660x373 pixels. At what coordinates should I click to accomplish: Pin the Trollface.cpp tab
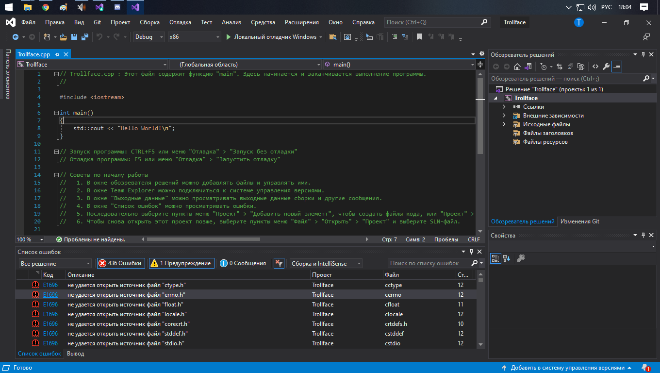pos(57,54)
